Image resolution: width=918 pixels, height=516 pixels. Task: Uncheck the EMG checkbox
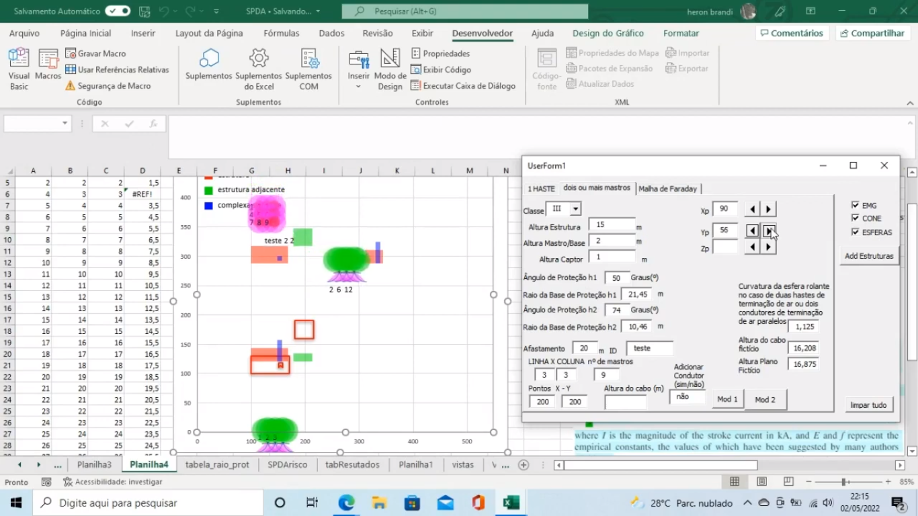pyautogui.click(x=856, y=206)
